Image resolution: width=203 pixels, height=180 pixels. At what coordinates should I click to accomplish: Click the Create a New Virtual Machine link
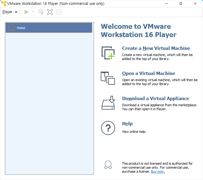(156, 48)
